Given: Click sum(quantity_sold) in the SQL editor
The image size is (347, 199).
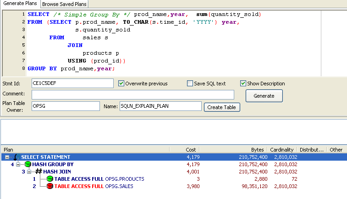Looking at the screenshot, I should [x=229, y=15].
